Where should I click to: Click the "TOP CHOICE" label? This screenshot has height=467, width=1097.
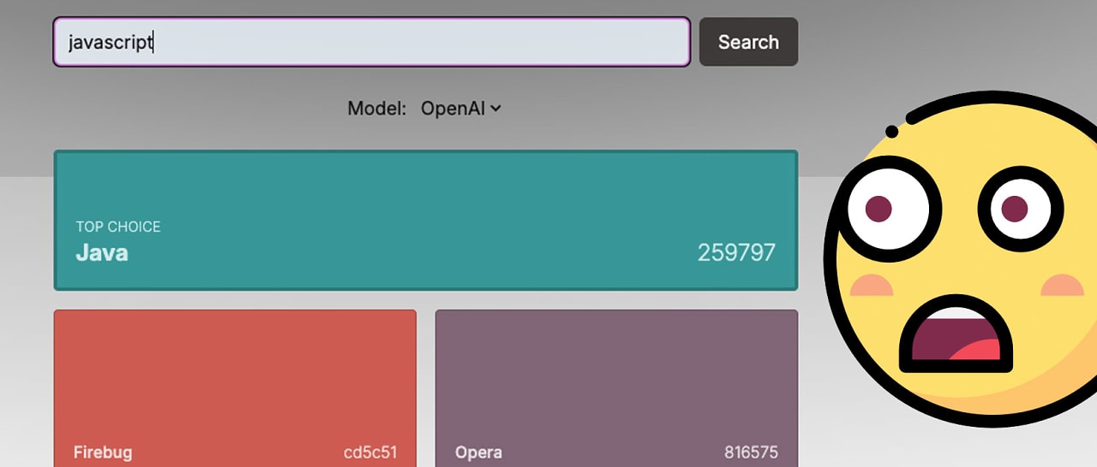(x=118, y=227)
